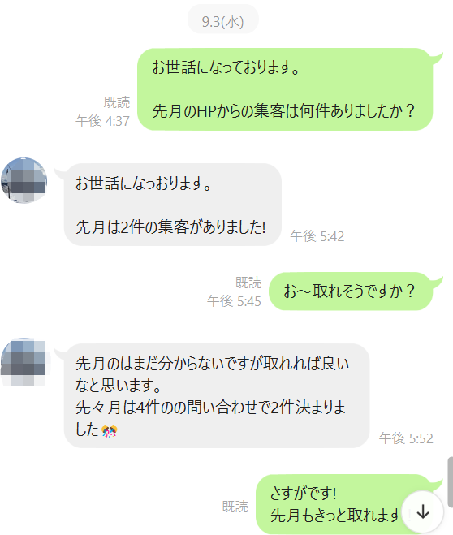Select the gray message about 先々月は4件の問い合わせ

coord(217,396)
